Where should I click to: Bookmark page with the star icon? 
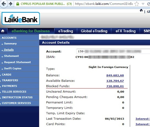tap(136, 4)
